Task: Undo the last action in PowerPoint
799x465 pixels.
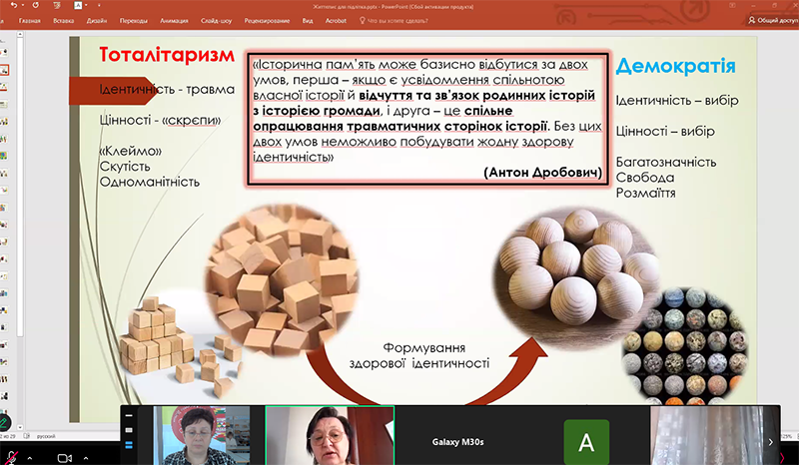Action: pyautogui.click(x=13, y=6)
